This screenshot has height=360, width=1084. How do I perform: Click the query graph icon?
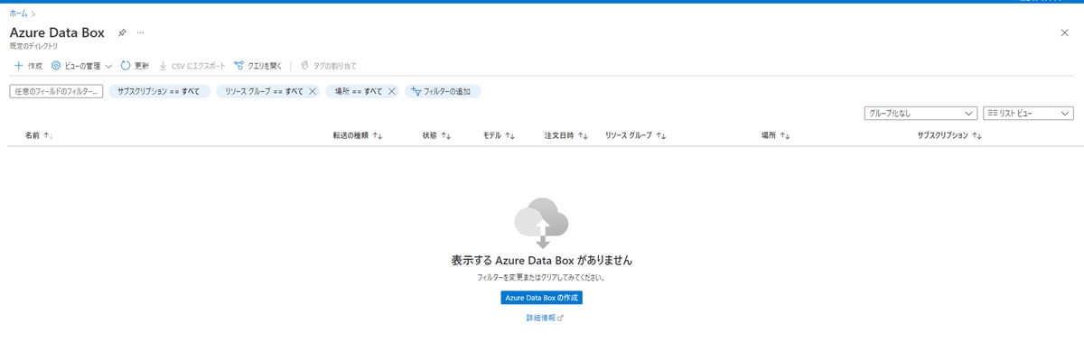coord(238,66)
